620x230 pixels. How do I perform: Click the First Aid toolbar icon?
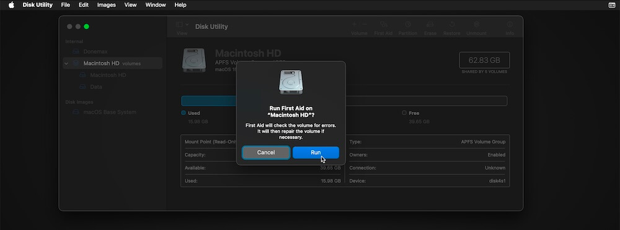coord(383,25)
